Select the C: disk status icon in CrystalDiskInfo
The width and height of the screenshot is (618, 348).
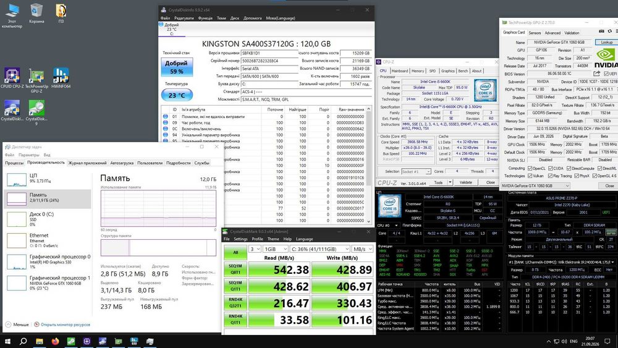coord(161,25)
